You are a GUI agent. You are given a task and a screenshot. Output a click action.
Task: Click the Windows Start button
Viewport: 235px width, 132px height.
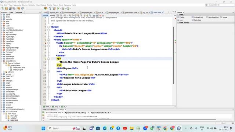tap(43, 128)
